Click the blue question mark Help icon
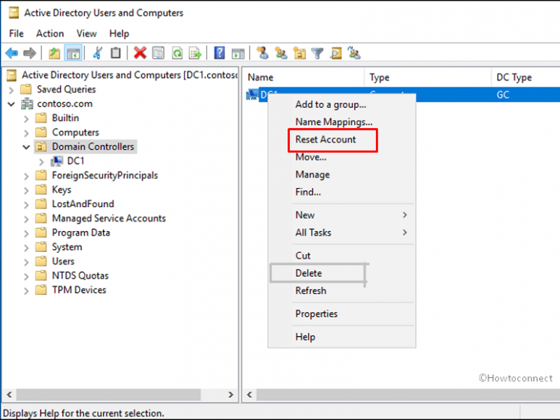The width and height of the screenshot is (560, 420). (x=220, y=54)
